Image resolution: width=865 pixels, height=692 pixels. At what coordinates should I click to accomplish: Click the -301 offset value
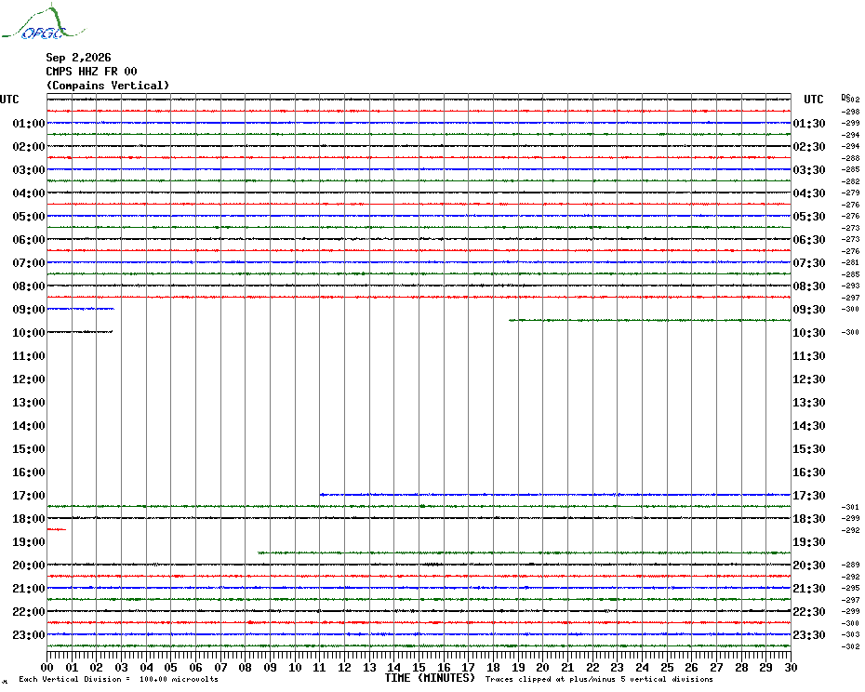click(850, 507)
